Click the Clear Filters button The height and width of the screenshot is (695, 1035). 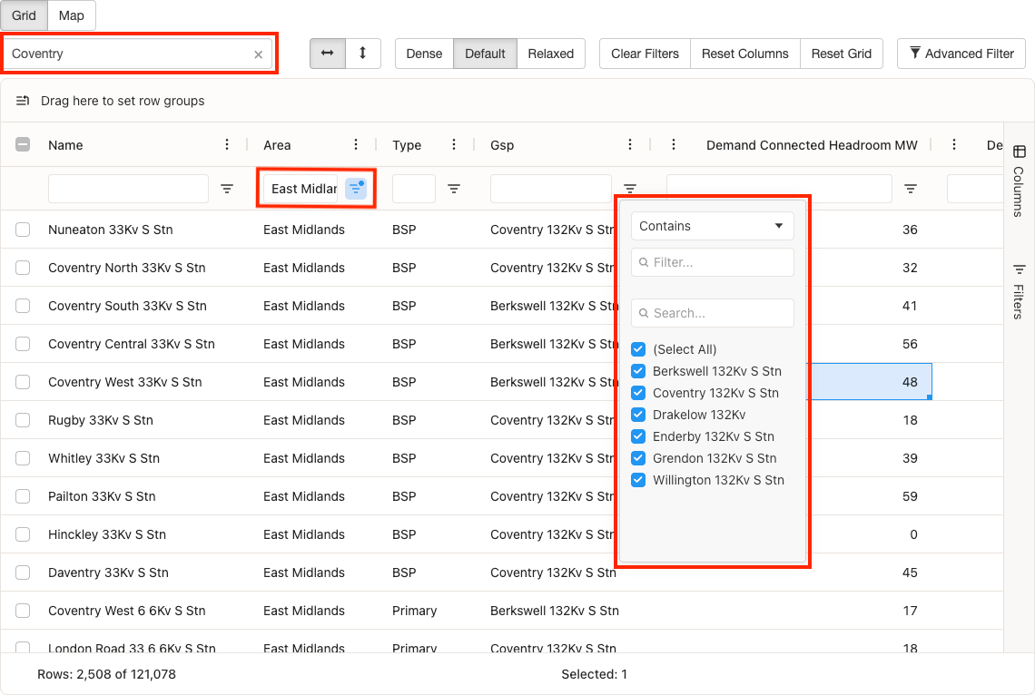click(x=644, y=54)
